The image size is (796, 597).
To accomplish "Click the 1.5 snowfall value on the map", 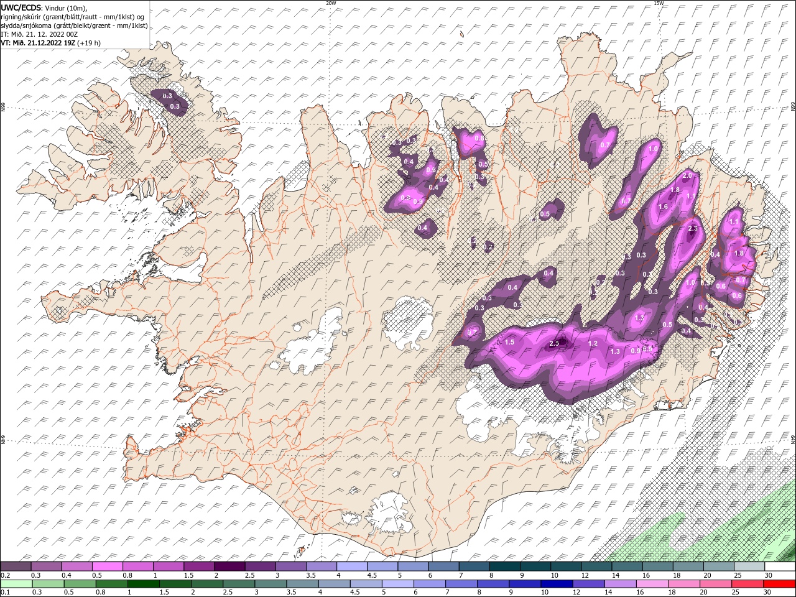I will click(509, 343).
